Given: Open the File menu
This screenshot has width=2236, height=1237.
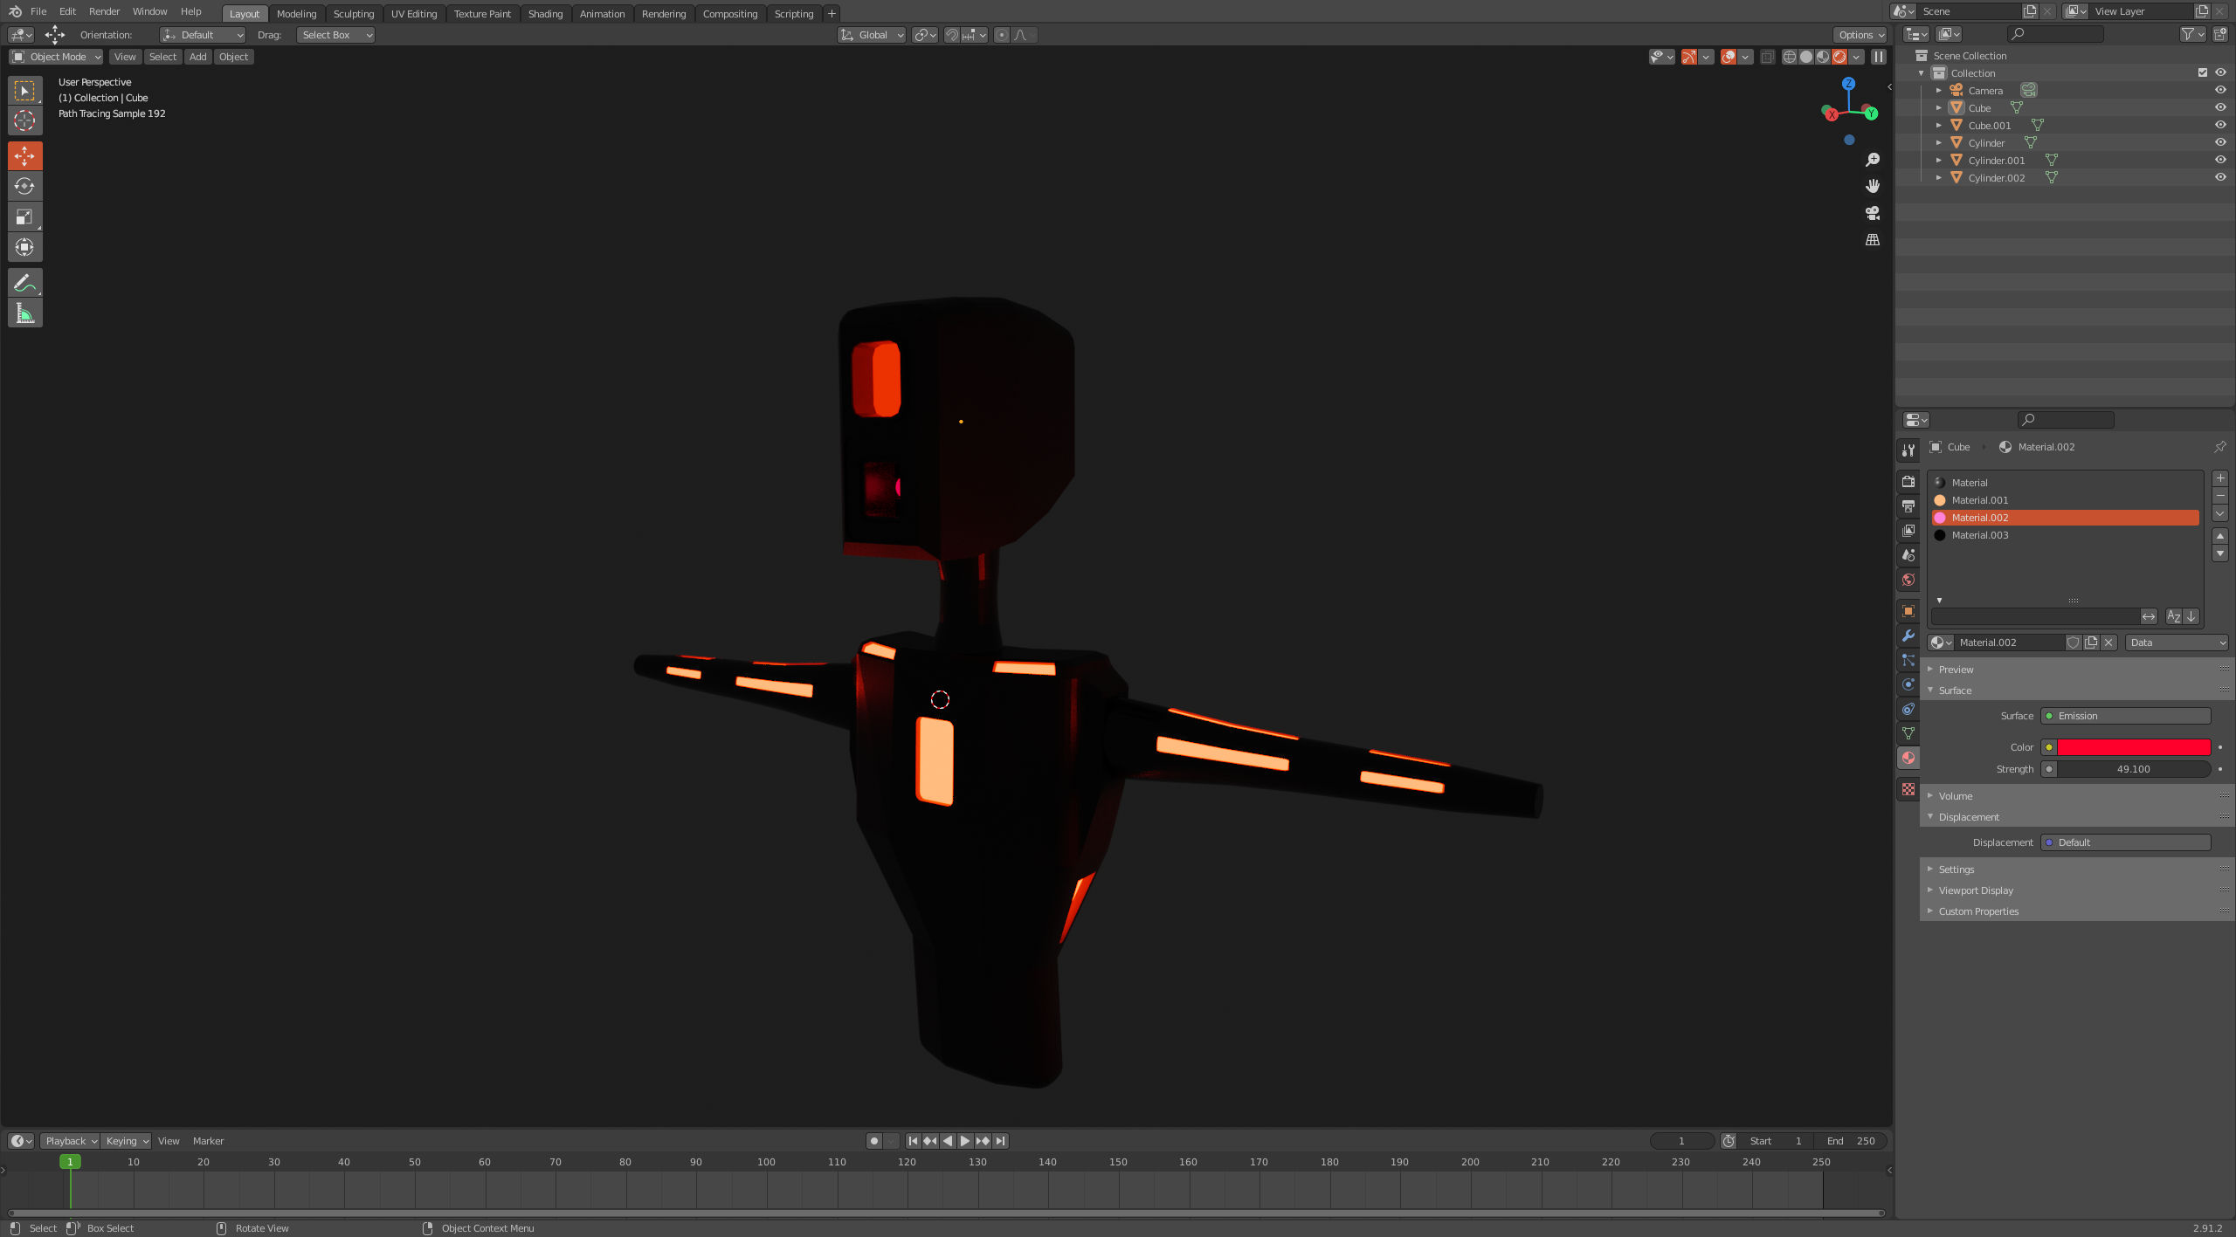Looking at the screenshot, I should pyautogui.click(x=38, y=11).
